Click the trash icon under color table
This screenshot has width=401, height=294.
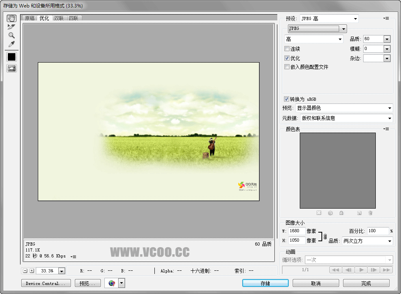370,213
